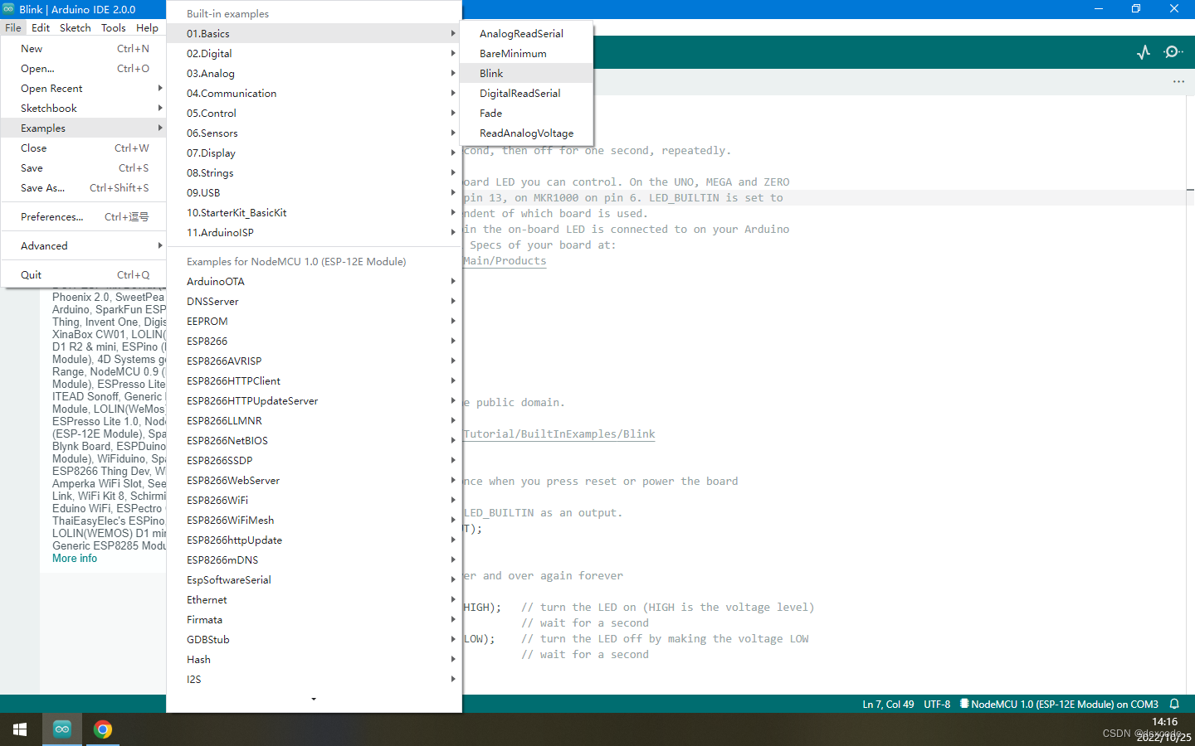
Task: Open the Serial Plotter
Action: click(x=1144, y=51)
